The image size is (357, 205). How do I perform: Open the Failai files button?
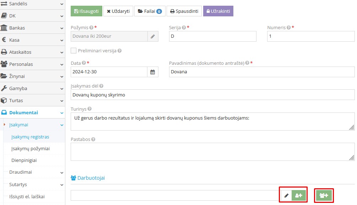point(150,11)
